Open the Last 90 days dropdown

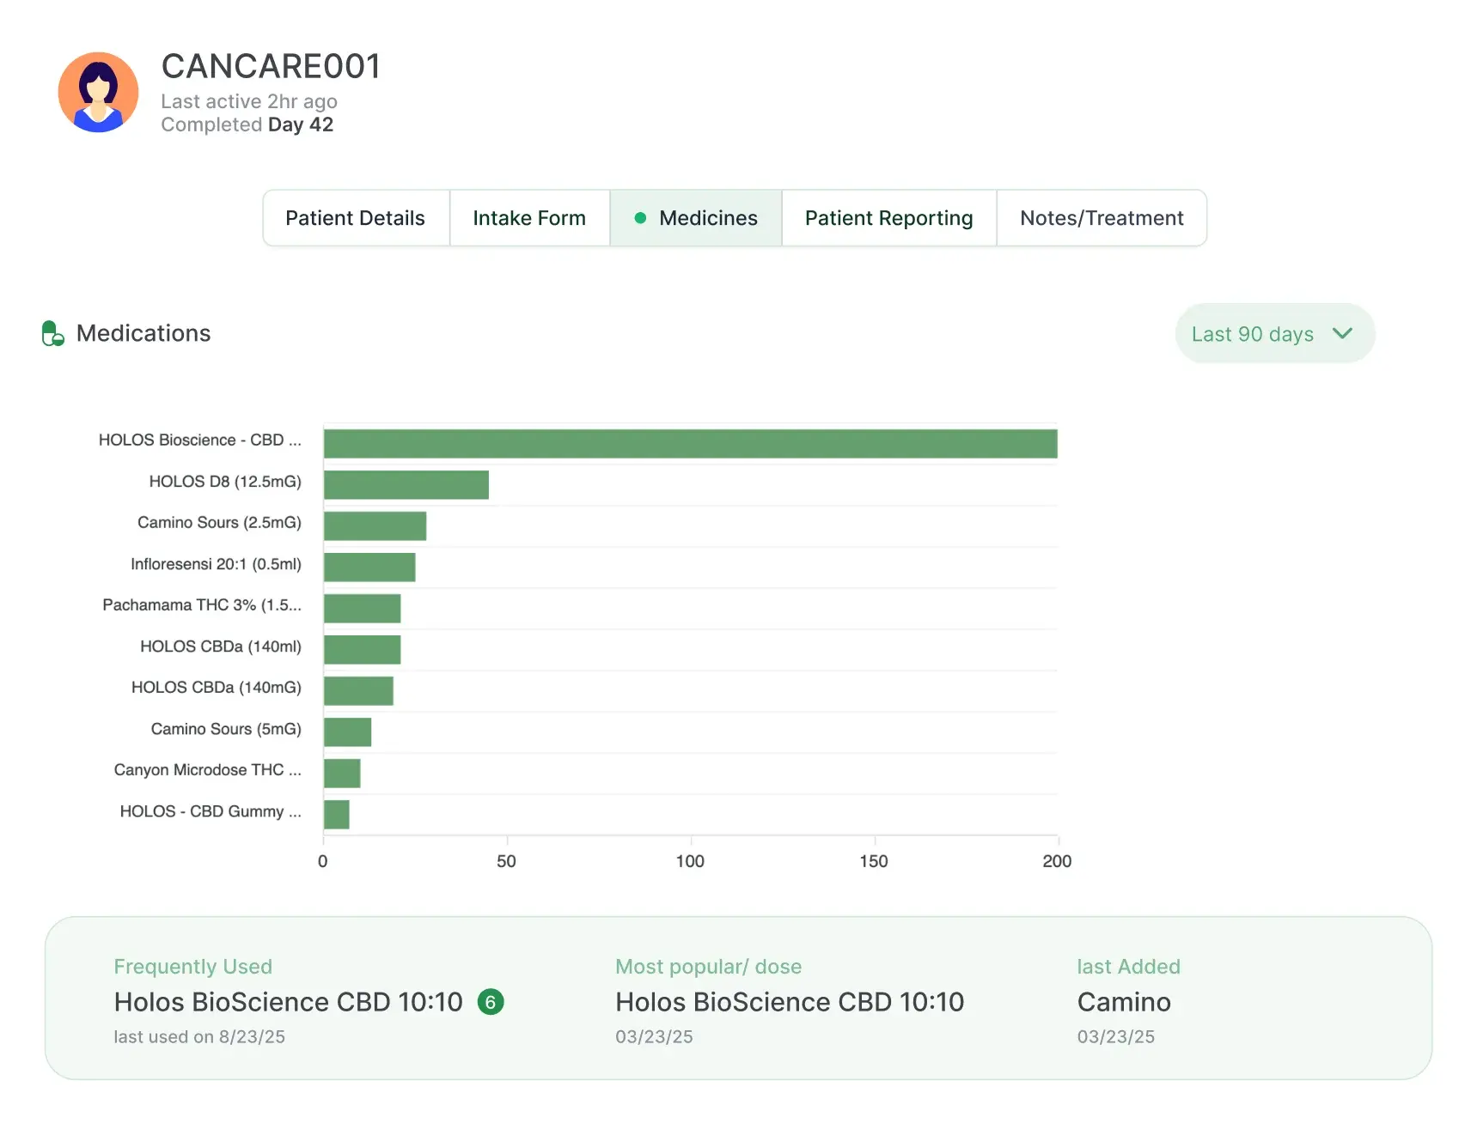pos(1274,333)
